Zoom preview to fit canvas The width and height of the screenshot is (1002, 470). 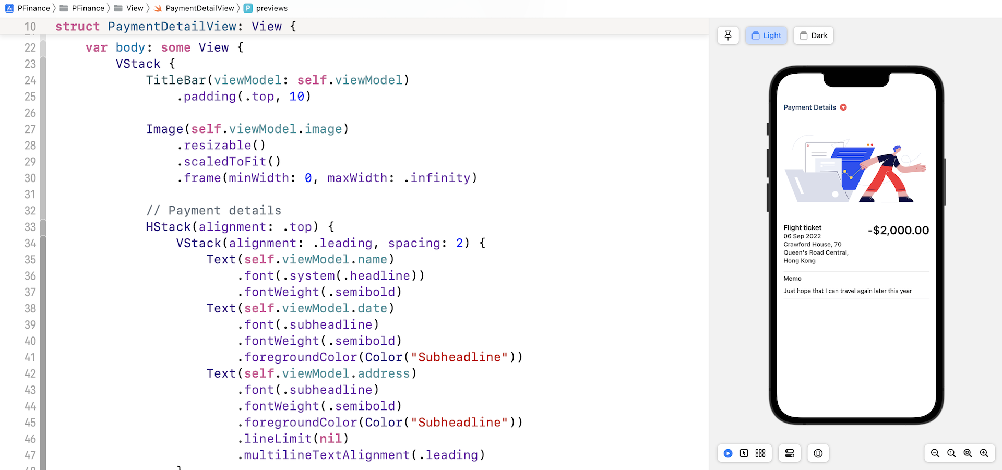pyautogui.click(x=968, y=453)
